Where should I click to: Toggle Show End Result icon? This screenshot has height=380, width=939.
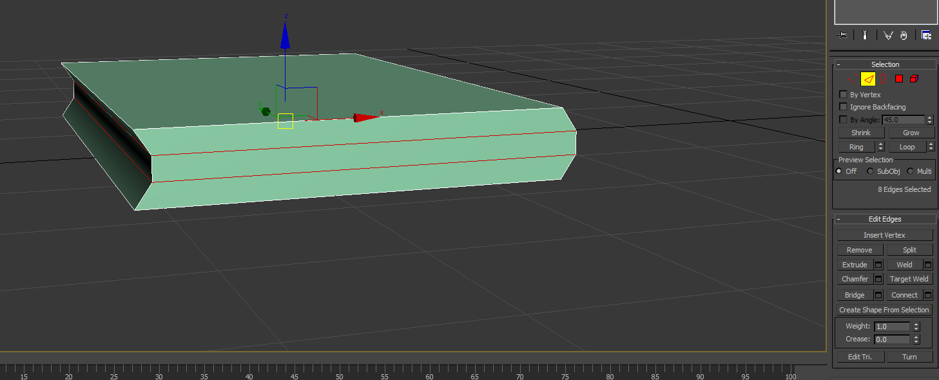pos(866,35)
